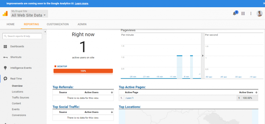This screenshot has height=124, width=265.
Task: Click the arrow between pageview charts
Action: [203, 56]
